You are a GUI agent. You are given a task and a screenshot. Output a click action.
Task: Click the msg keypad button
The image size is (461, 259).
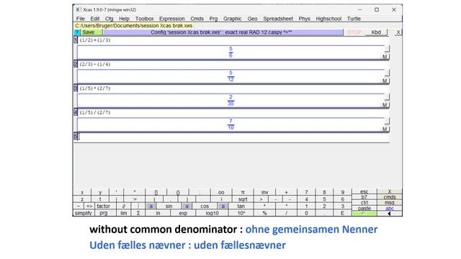click(390, 203)
